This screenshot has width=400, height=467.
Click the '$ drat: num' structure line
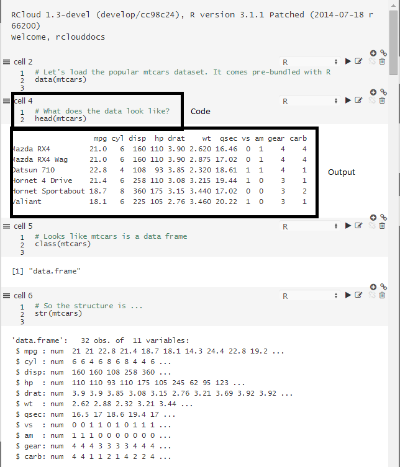coord(154,393)
